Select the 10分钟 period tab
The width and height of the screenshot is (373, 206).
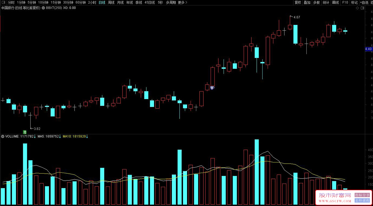tap(43, 3)
